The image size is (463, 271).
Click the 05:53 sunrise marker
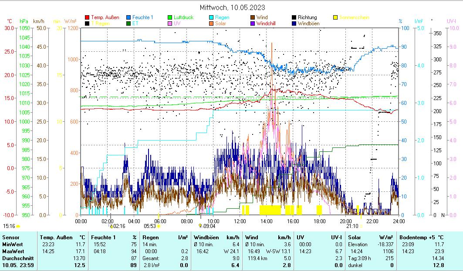(x=150, y=226)
